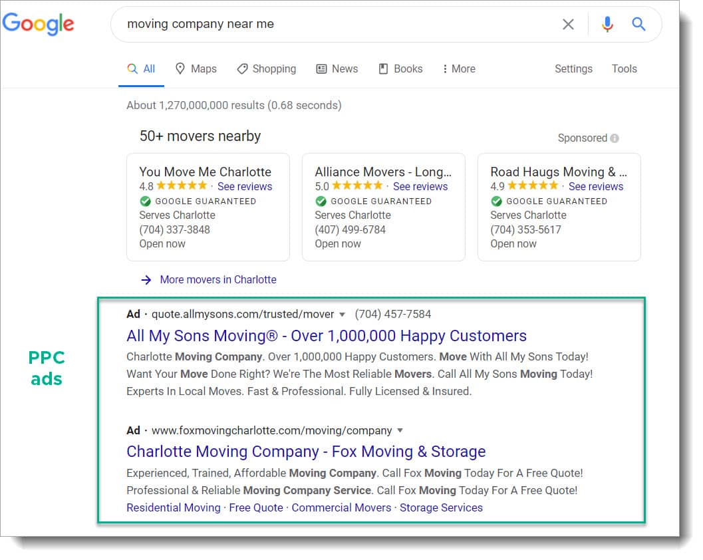Viewport: 703px width, 560px height.
Task: Expand dropdown arrow next to foxmovingcharlotte.com URL
Action: pos(400,430)
